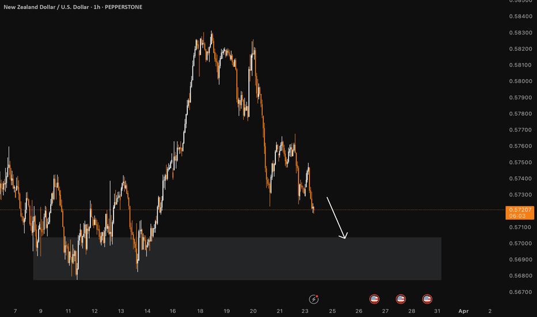Click the 0.56800 price axis label

pyautogui.click(x=520, y=276)
